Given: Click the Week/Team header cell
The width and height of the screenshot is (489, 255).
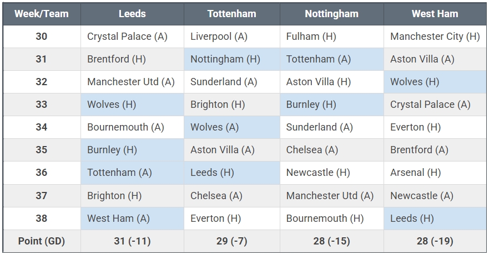Looking at the screenshot, I should click(42, 14).
